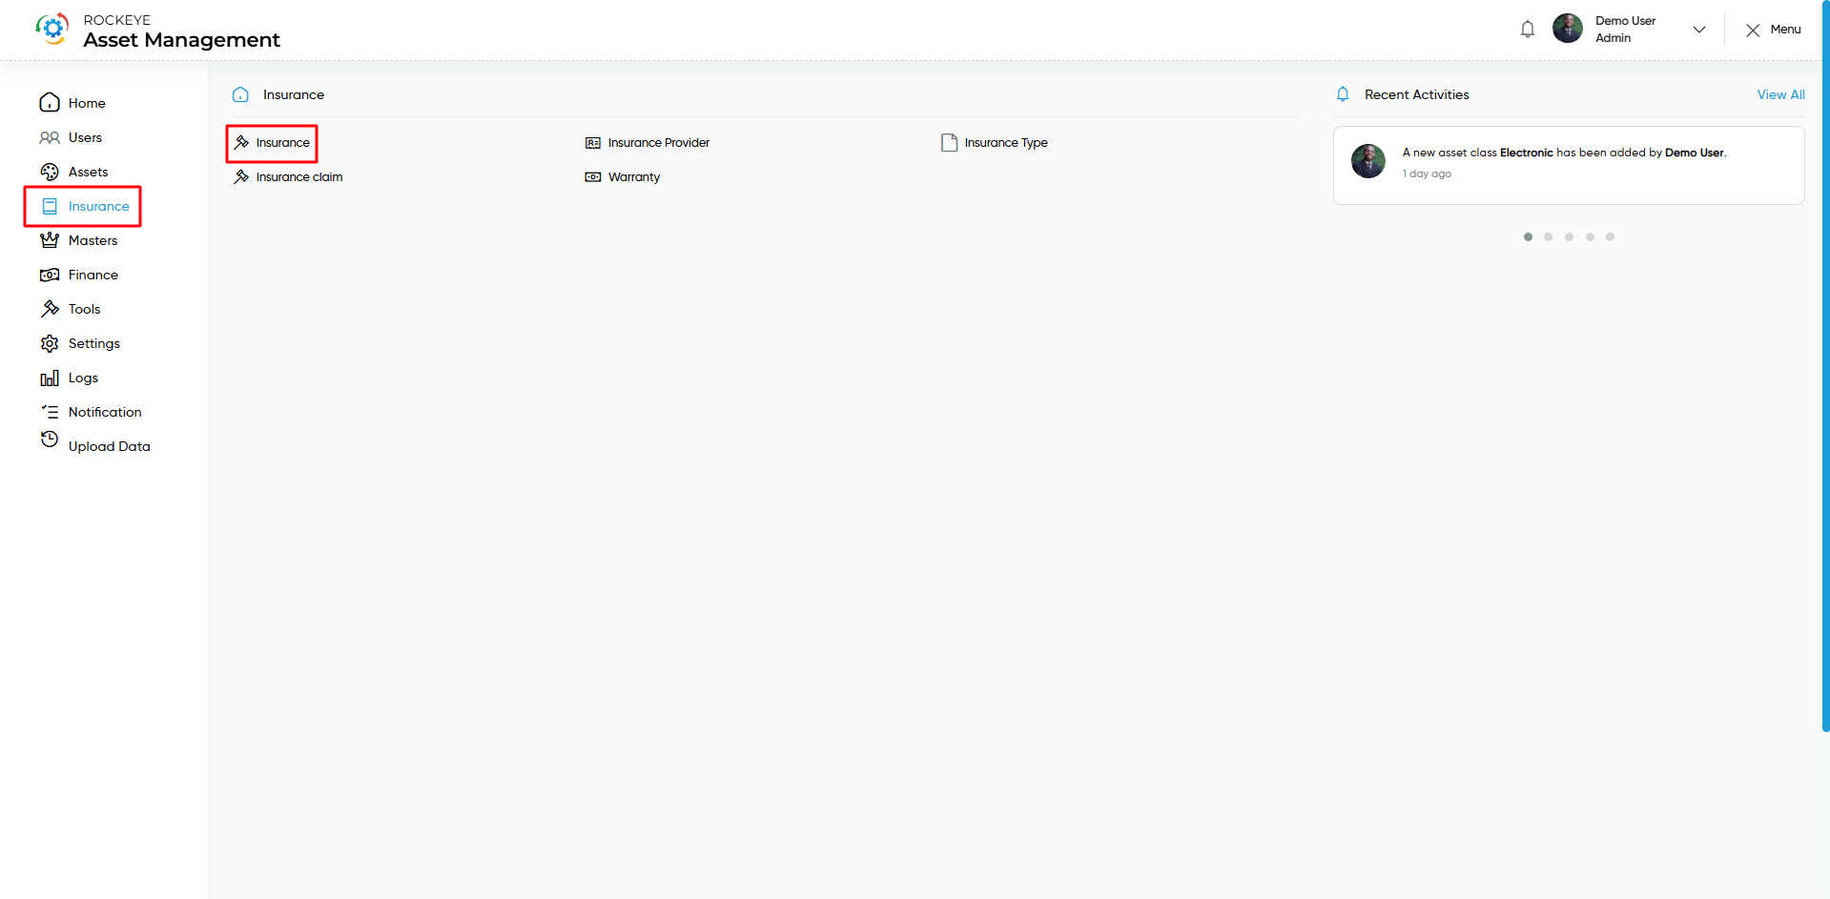Click the Demo User avatar in the header
Image resolution: width=1830 pixels, height=899 pixels.
(x=1568, y=29)
